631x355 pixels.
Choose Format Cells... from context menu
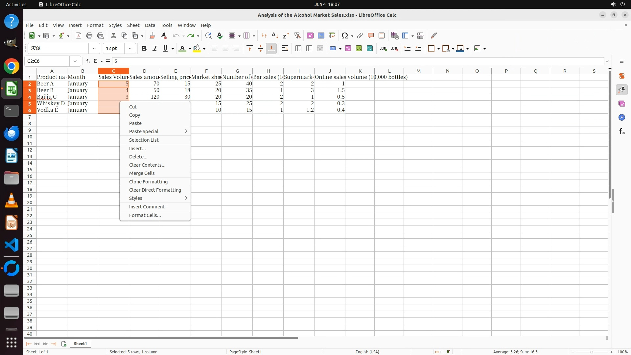(145, 215)
